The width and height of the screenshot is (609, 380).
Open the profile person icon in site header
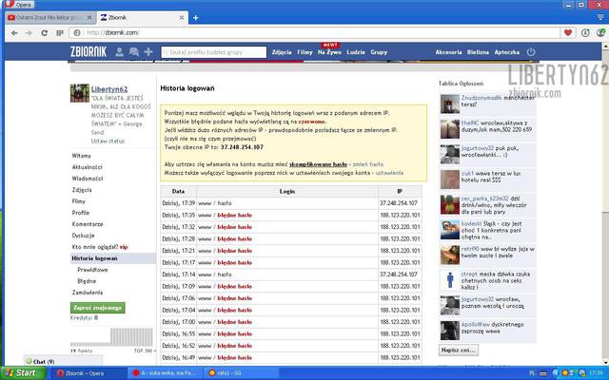(x=119, y=52)
